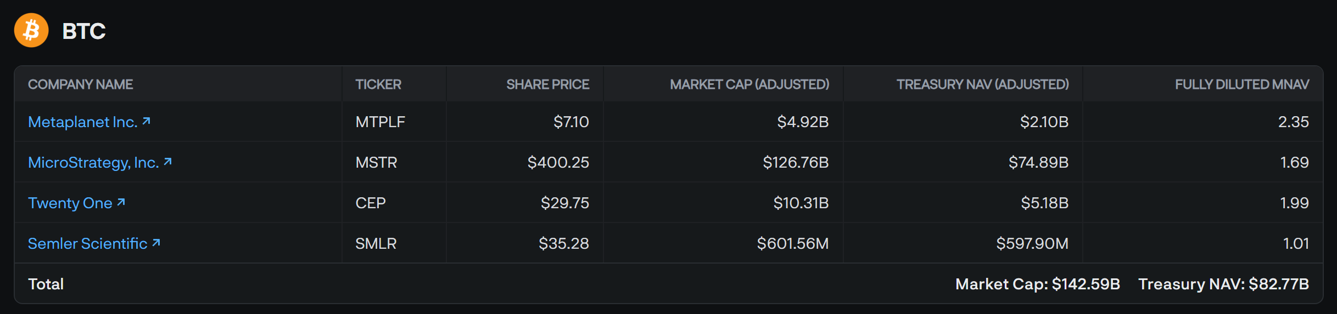
Task: Sort by Company Name column header
Action: (x=81, y=84)
